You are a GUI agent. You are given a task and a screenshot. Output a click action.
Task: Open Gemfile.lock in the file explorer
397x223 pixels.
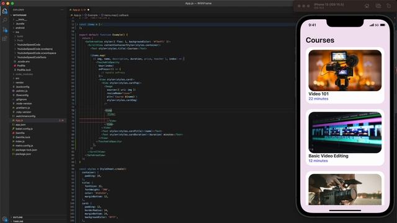(23, 137)
